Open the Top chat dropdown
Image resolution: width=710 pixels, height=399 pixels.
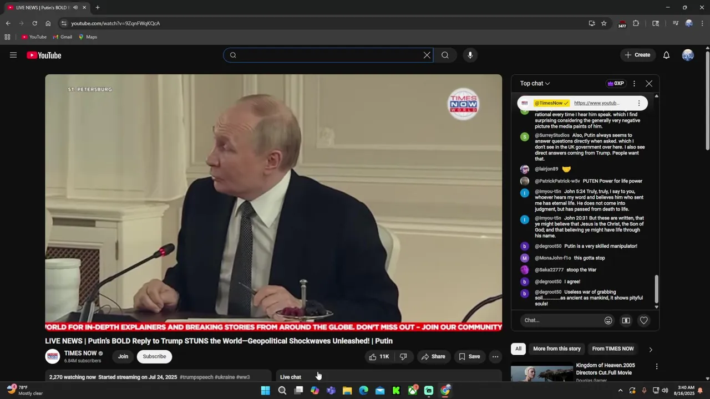tap(535, 84)
